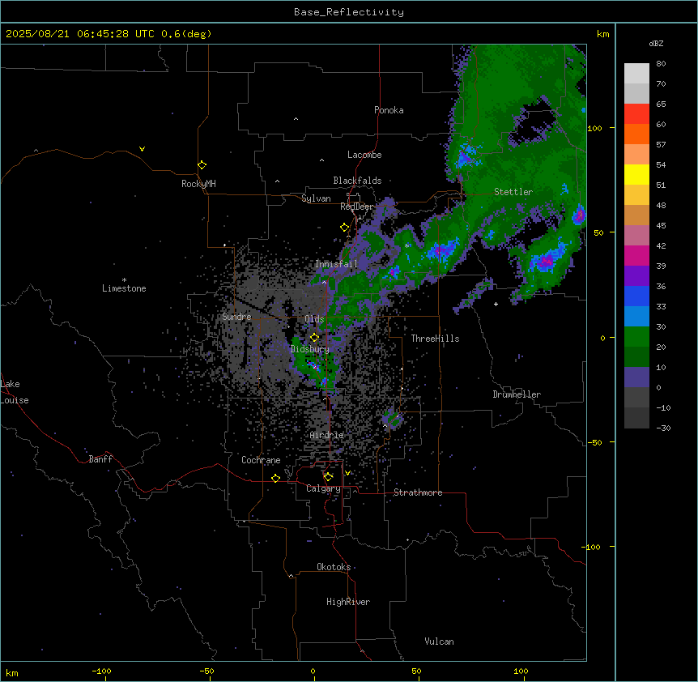
Task: Click the yellow V marker northwest of RockyMH
Action: point(142,149)
